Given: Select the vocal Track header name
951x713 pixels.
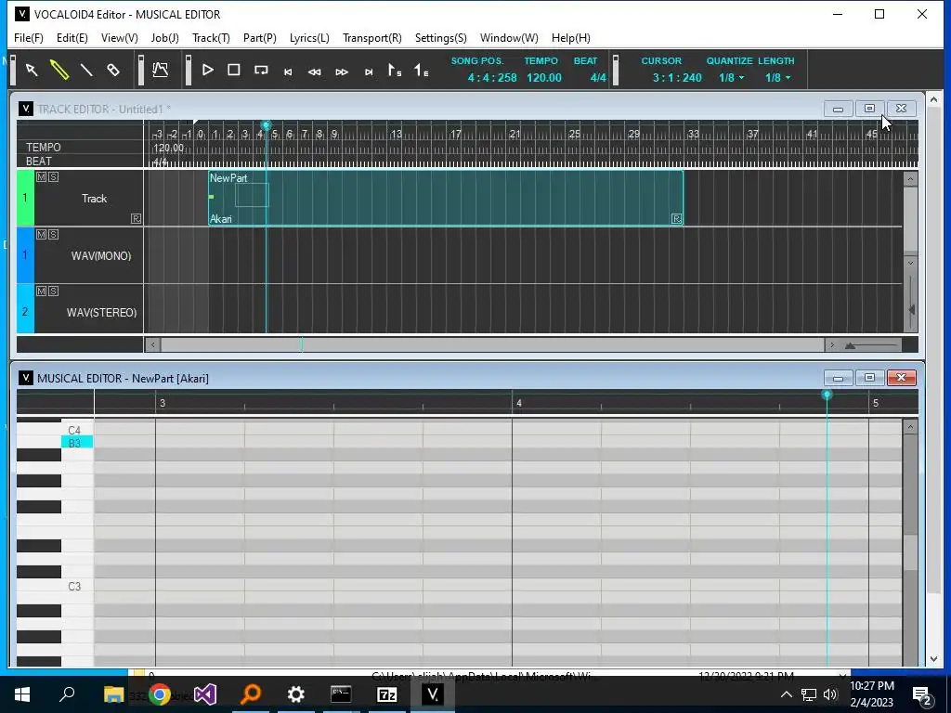Looking at the screenshot, I should [94, 199].
